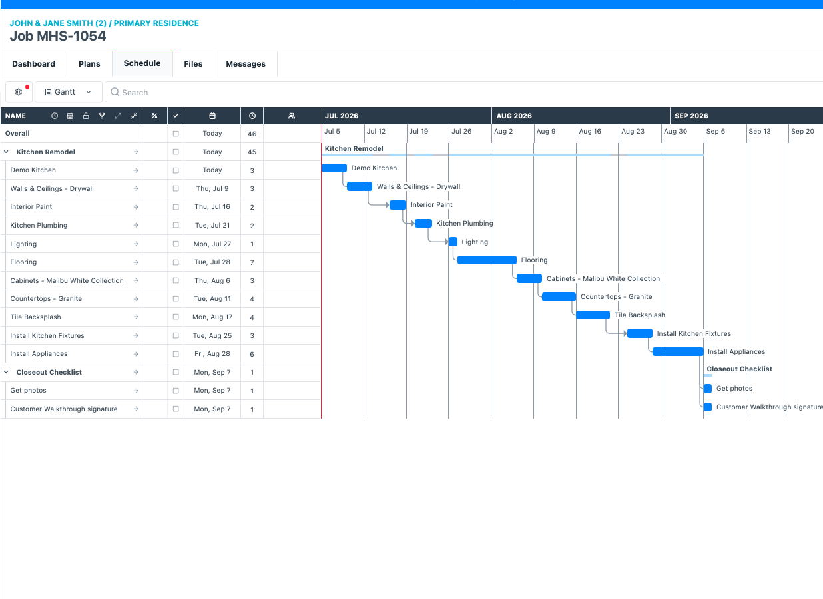Focus the Search input field
This screenshot has width=823, height=599.
[463, 92]
